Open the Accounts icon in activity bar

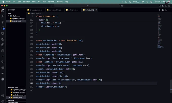(x=3, y=96)
